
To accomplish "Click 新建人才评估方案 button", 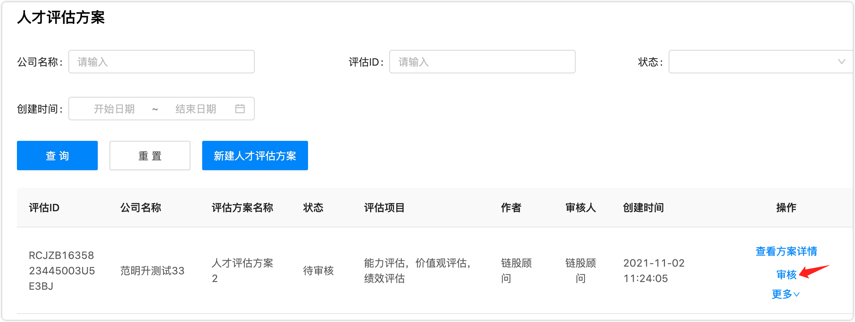I will (x=255, y=155).
